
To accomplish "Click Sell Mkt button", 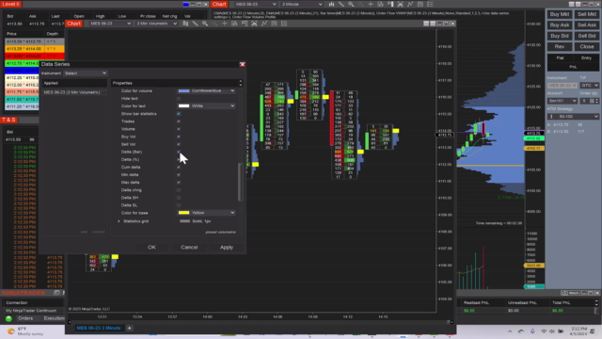I will click(587, 14).
